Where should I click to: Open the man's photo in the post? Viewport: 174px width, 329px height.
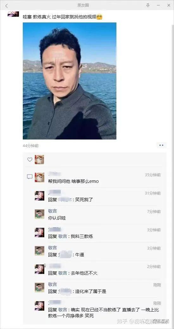click(70, 81)
